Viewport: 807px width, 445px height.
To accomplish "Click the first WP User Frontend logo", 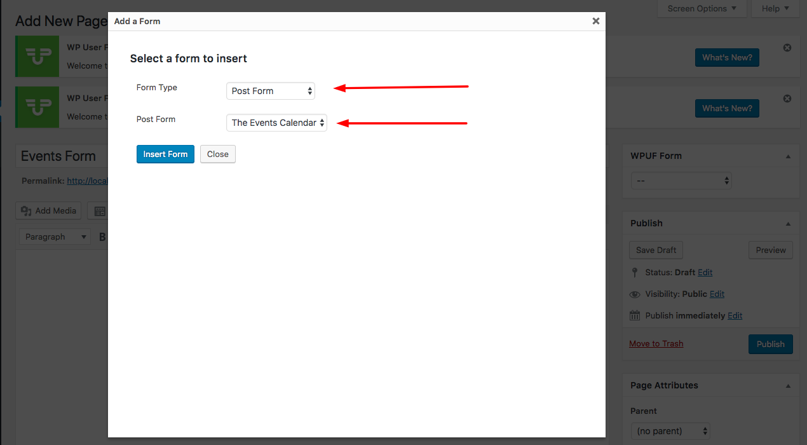I will click(37, 57).
